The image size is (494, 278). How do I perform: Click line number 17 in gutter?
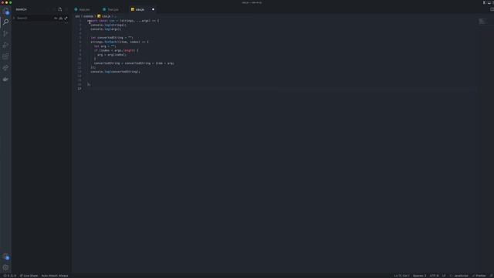coord(80,89)
